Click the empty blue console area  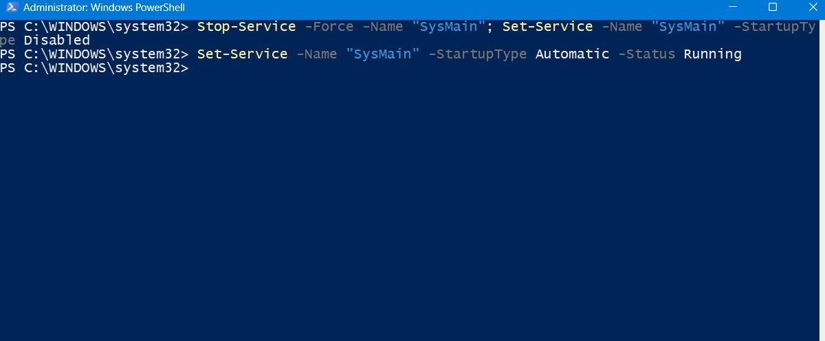click(x=412, y=206)
